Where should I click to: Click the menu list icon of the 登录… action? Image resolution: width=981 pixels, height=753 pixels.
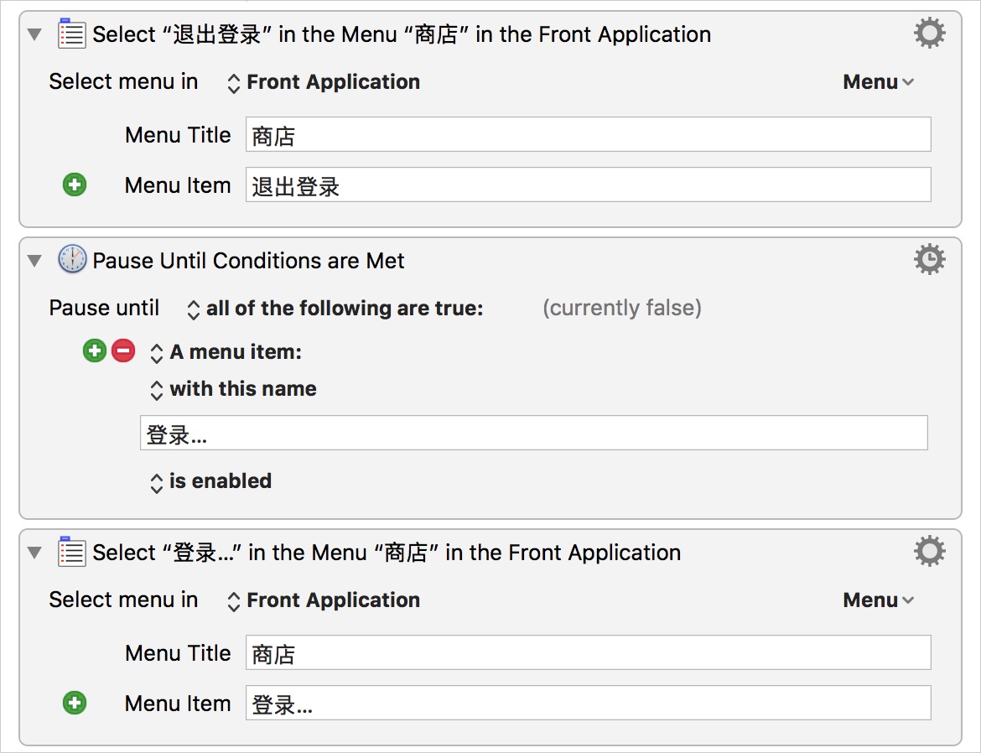(x=71, y=553)
